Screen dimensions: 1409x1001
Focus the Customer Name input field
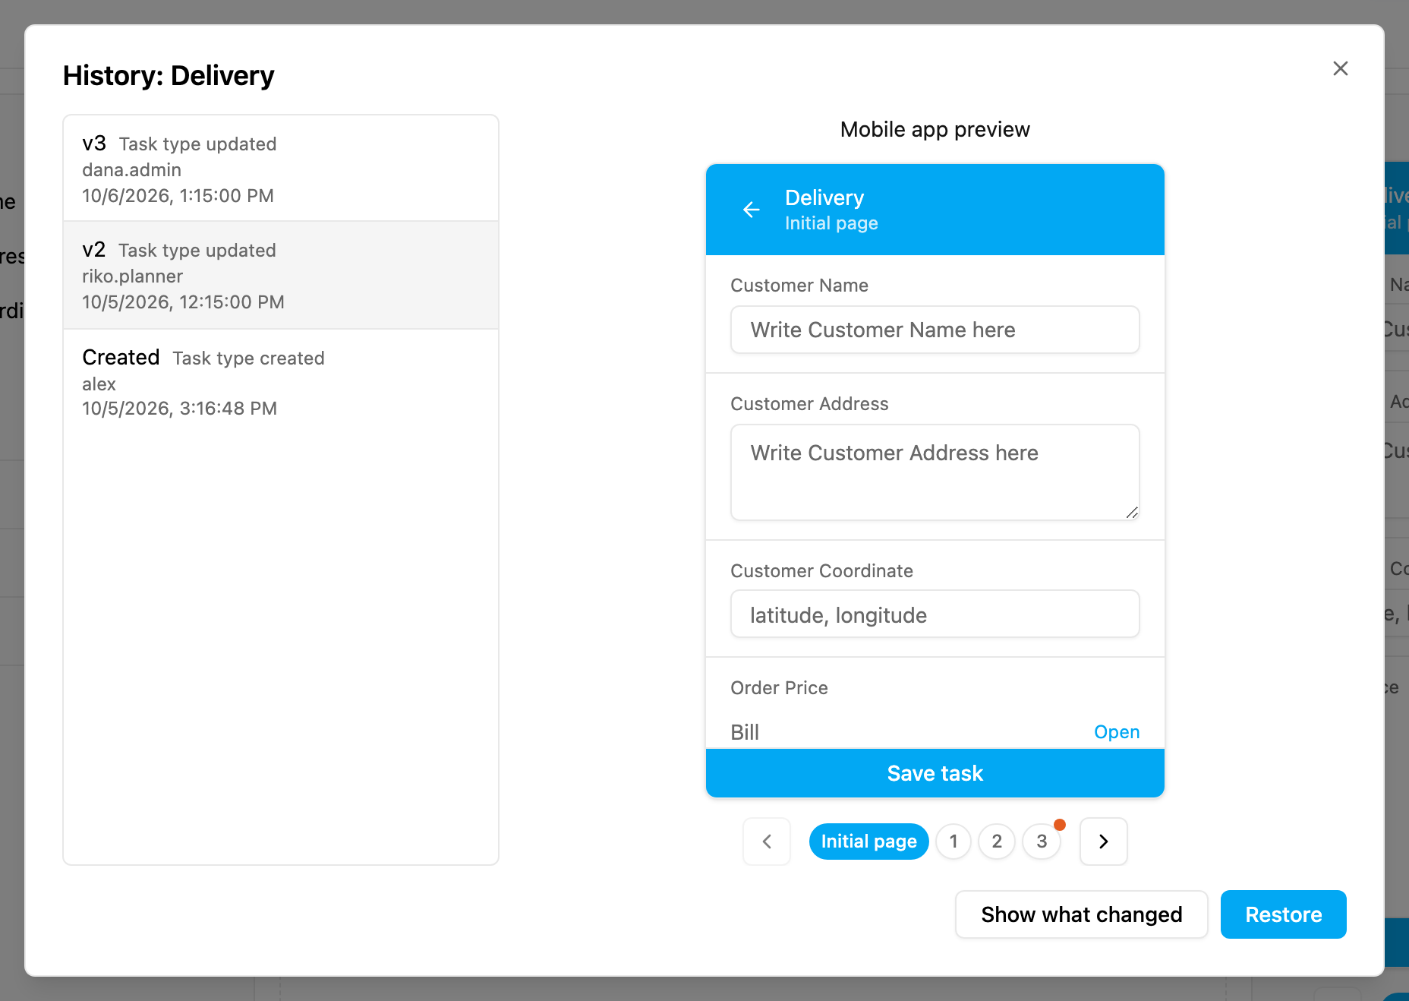point(935,330)
